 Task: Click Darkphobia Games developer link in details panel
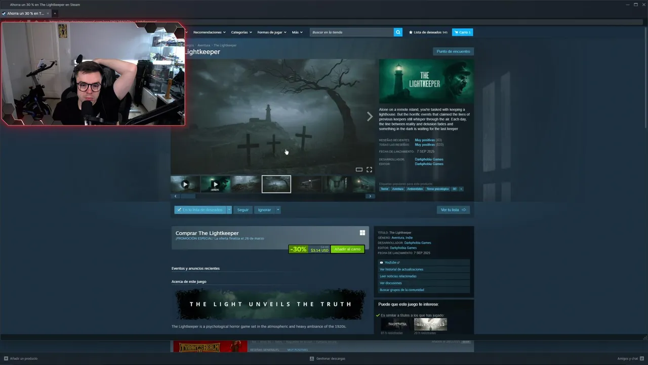(418, 242)
